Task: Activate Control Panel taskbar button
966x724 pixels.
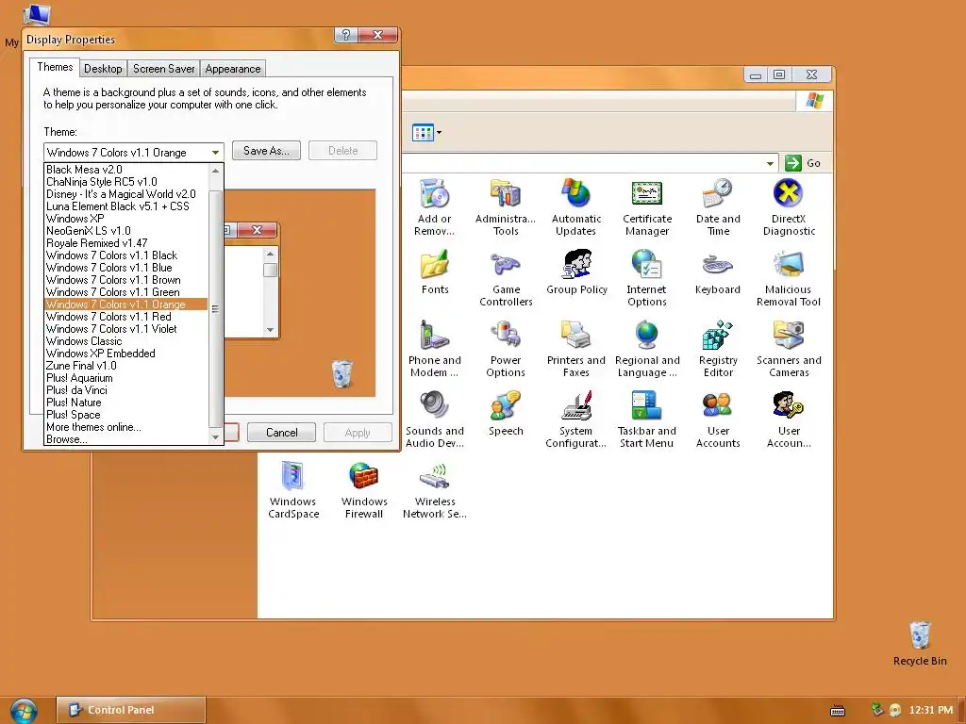Action: pyautogui.click(x=130, y=710)
